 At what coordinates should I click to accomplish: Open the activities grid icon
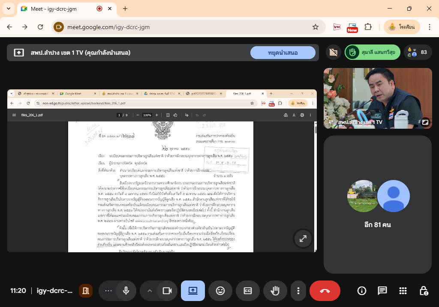click(403, 291)
